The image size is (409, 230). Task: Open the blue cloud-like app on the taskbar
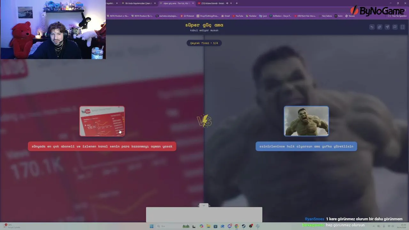222,226
